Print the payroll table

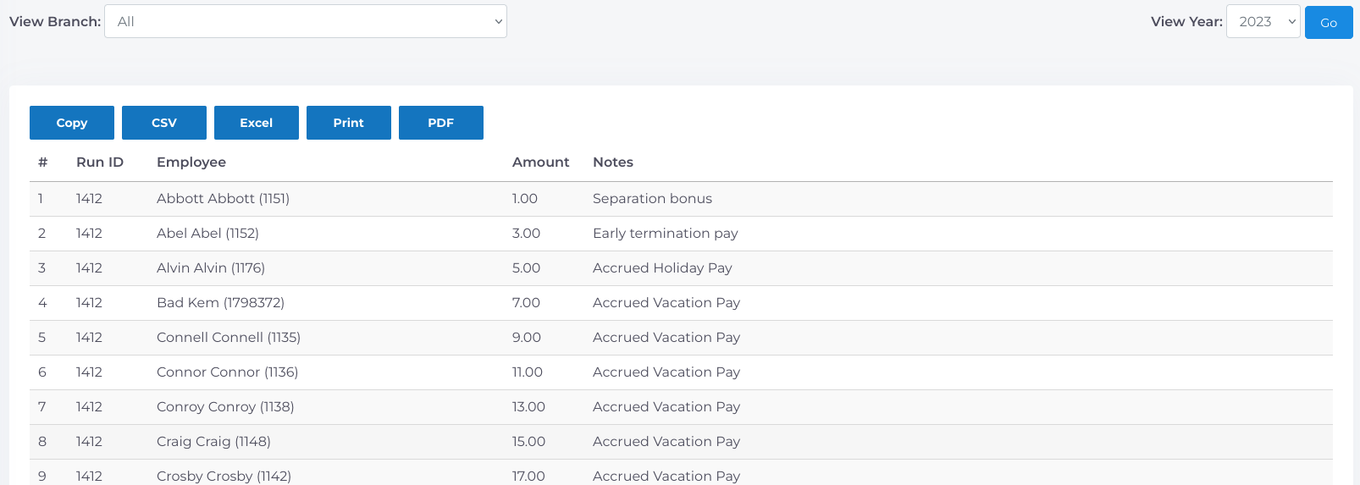click(x=349, y=123)
